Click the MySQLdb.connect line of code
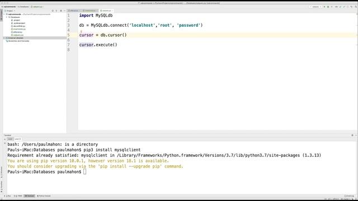This screenshot has height=201, width=358. (141, 25)
